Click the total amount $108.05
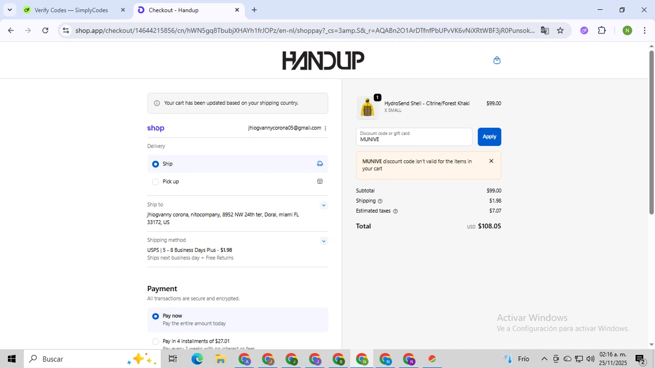 click(x=490, y=226)
